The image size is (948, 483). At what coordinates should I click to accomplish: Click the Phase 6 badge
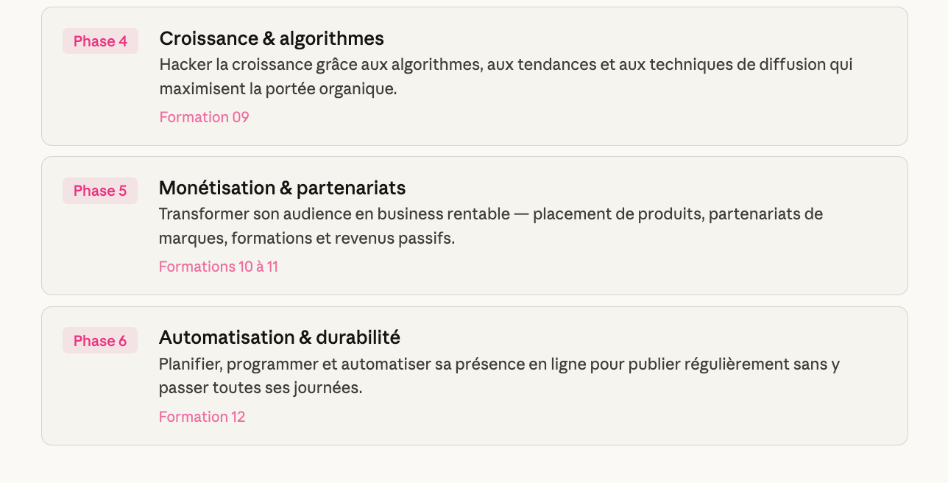point(100,341)
